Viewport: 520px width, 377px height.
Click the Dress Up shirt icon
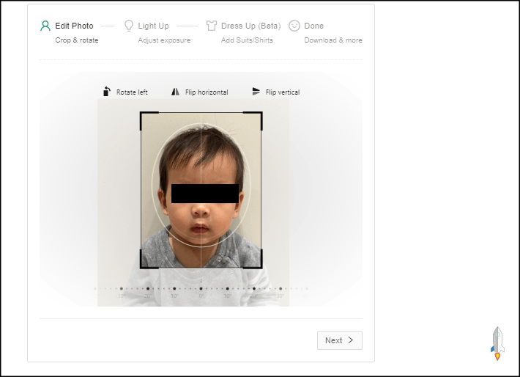(212, 26)
